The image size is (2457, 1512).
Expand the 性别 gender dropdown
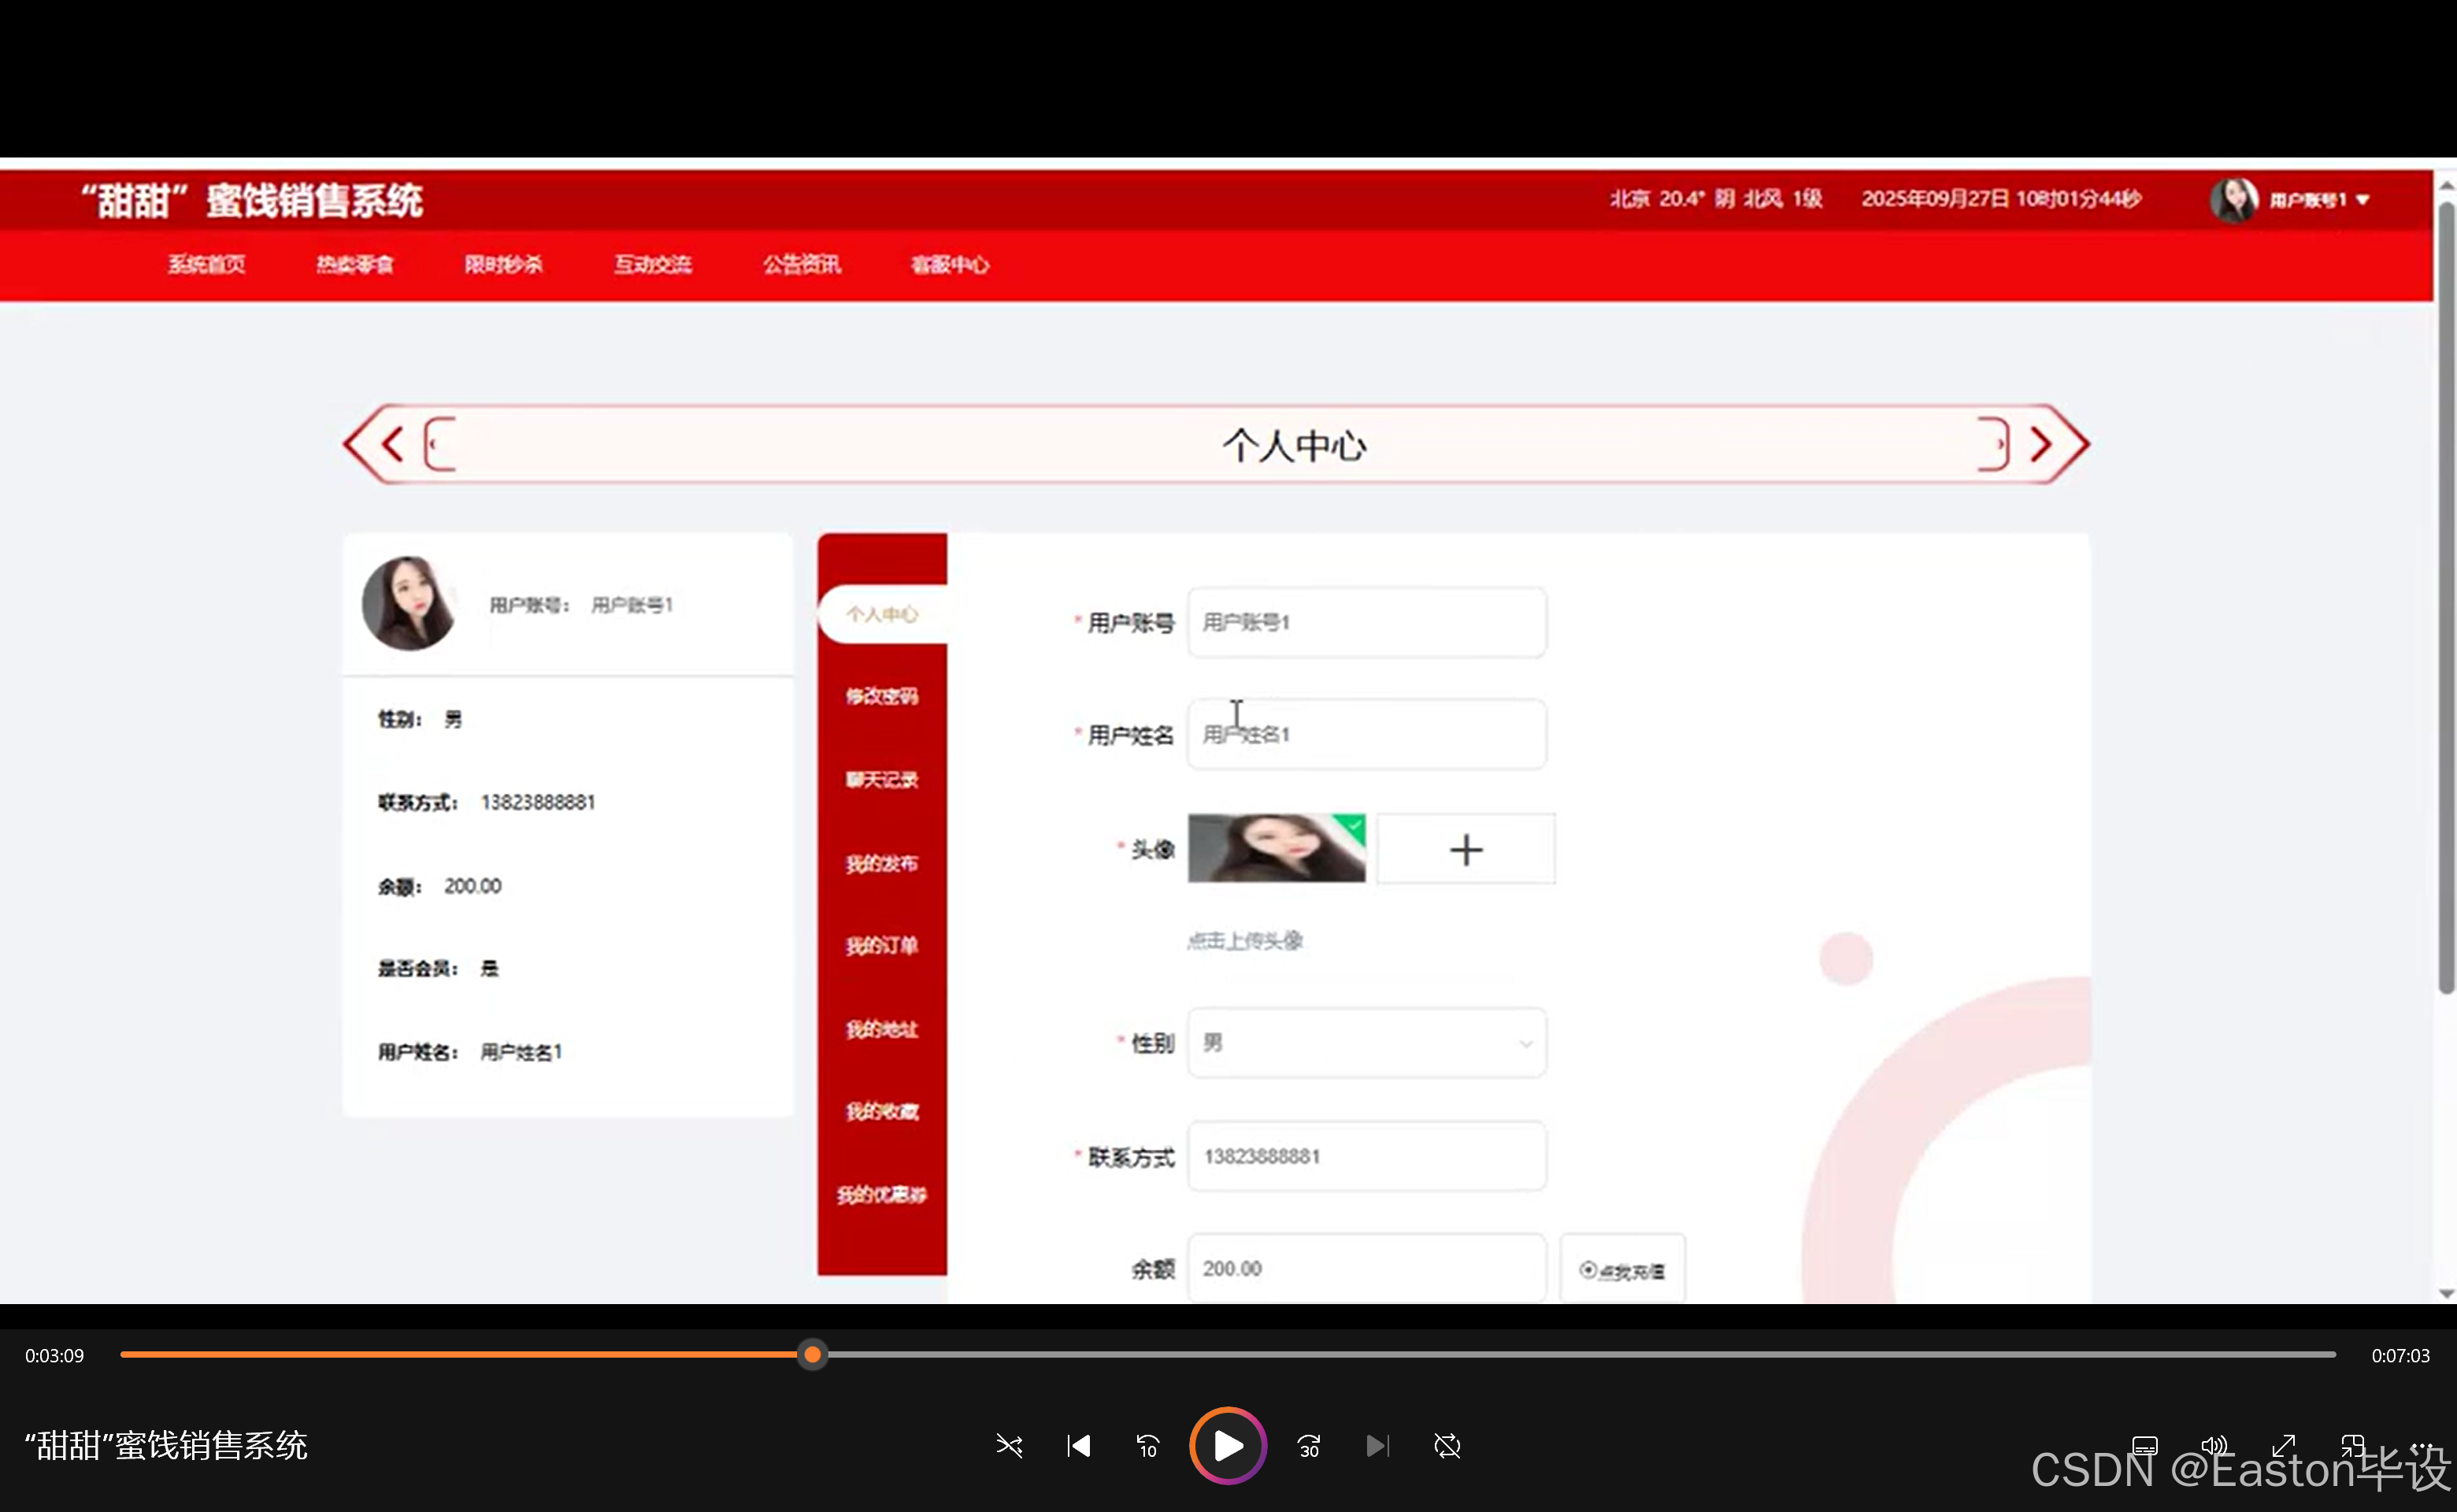coord(1367,1043)
